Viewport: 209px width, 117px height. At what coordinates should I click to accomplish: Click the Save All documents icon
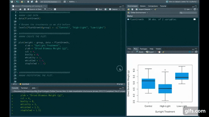(32, 2)
